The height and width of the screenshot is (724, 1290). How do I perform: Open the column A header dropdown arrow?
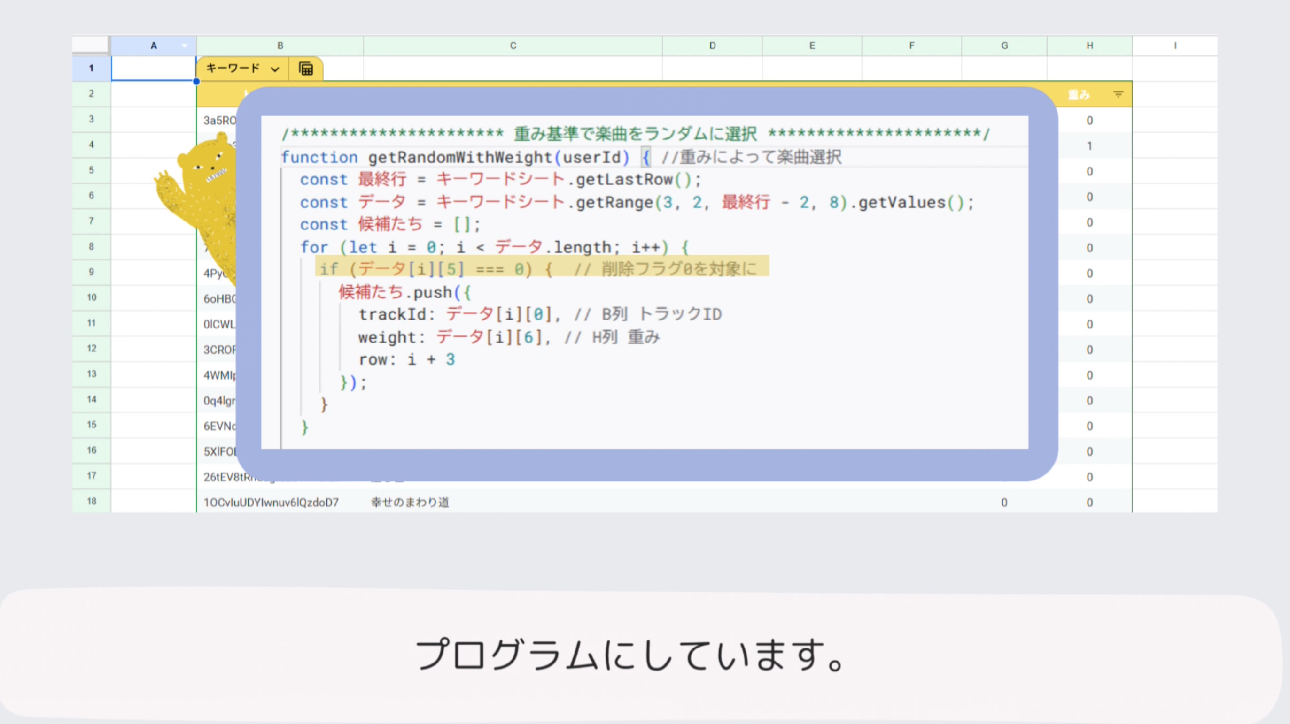[x=184, y=46]
